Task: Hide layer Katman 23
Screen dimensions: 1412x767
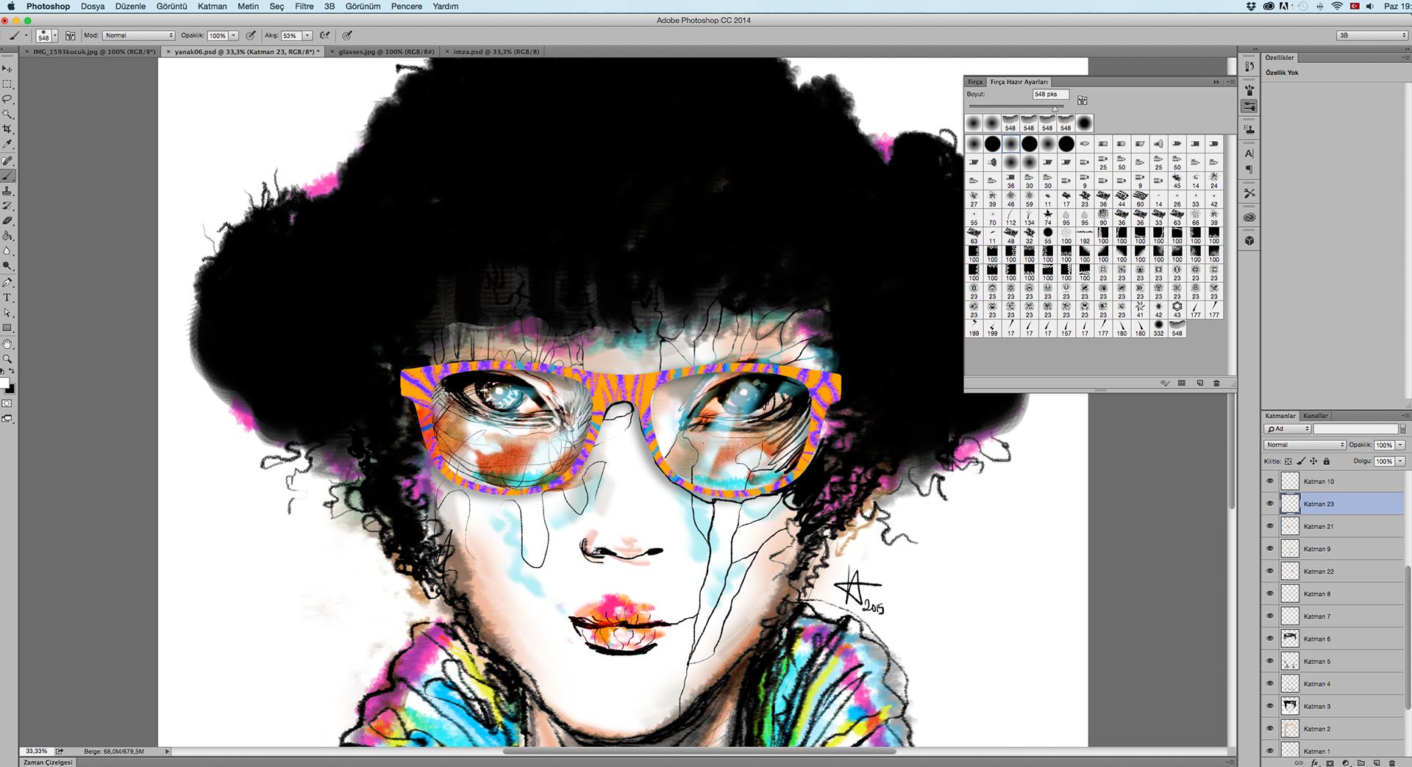Action: [1269, 504]
